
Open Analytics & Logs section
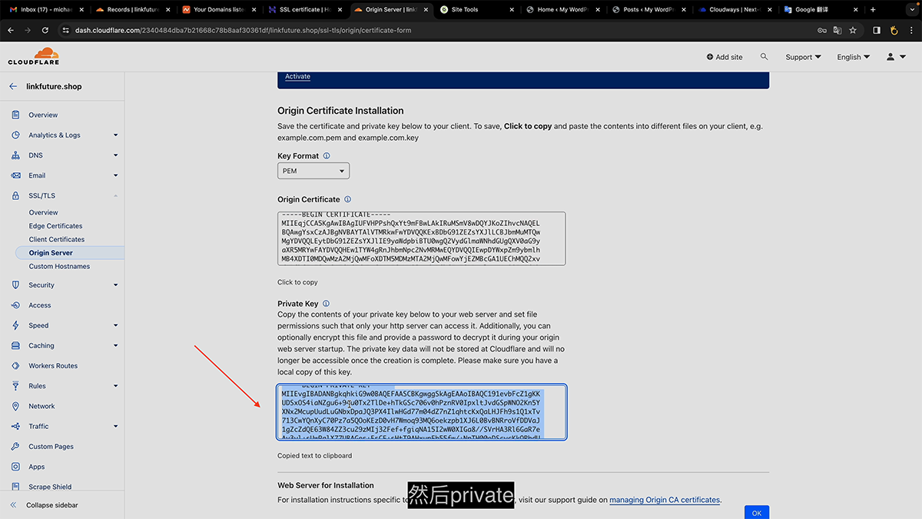pos(54,135)
